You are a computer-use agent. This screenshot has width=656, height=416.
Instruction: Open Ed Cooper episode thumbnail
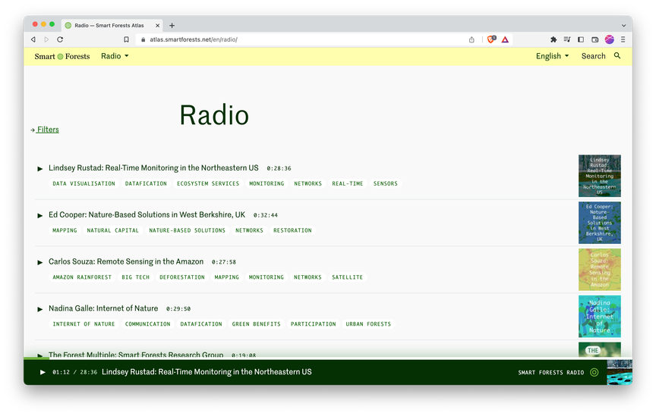point(600,223)
